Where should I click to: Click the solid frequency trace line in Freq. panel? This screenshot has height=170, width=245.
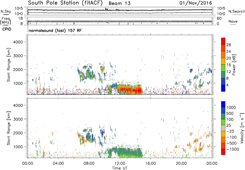pyautogui.click(x=120, y=21)
